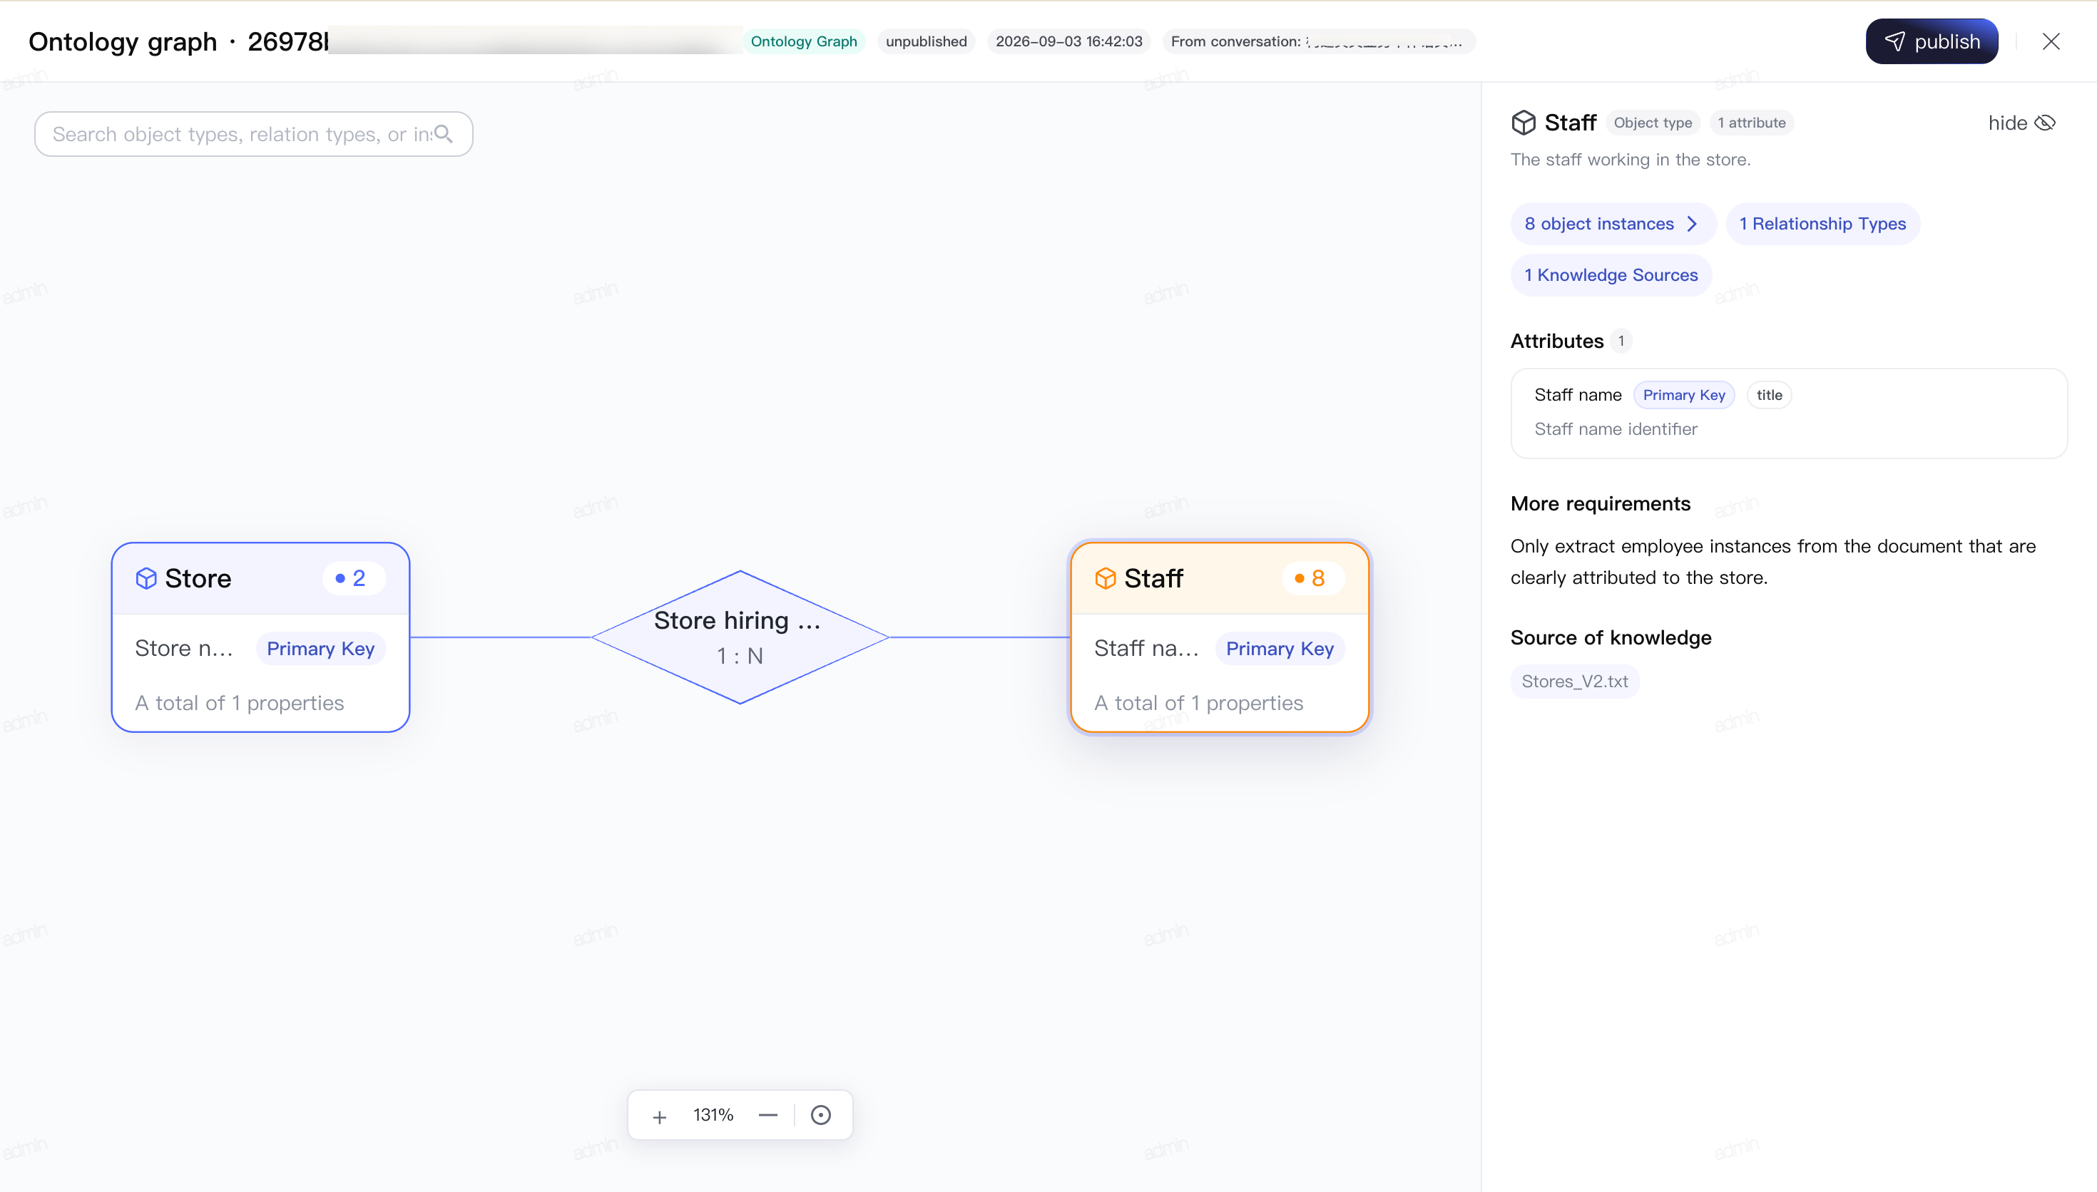Click the paper plane icon on publish
This screenshot has width=2097, height=1192.
(x=1894, y=42)
